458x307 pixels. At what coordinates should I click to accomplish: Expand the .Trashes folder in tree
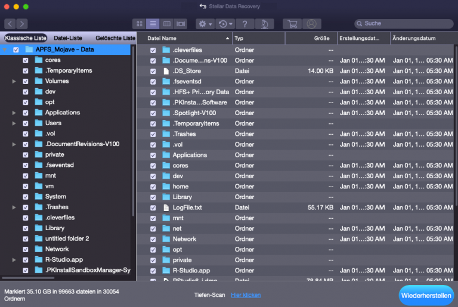tap(14, 207)
